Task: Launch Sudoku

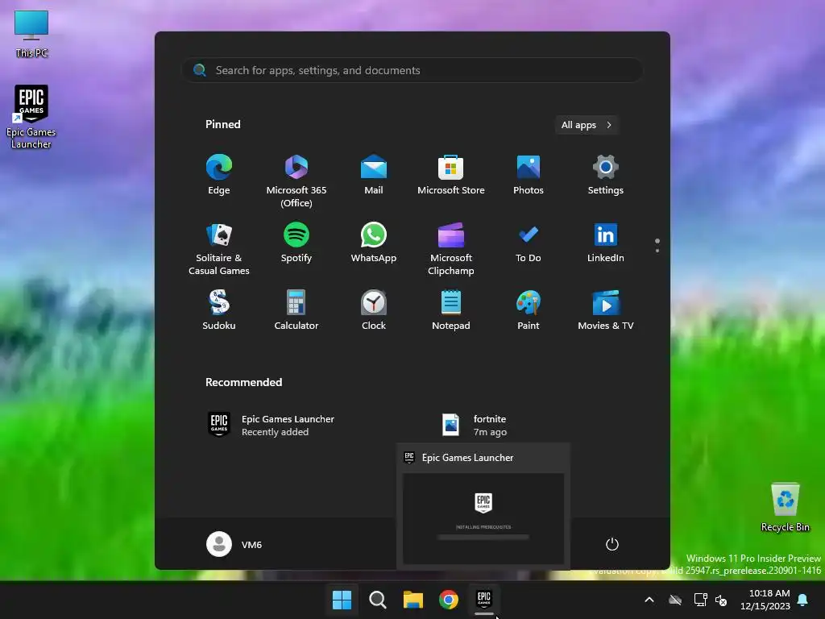Action: (219, 310)
